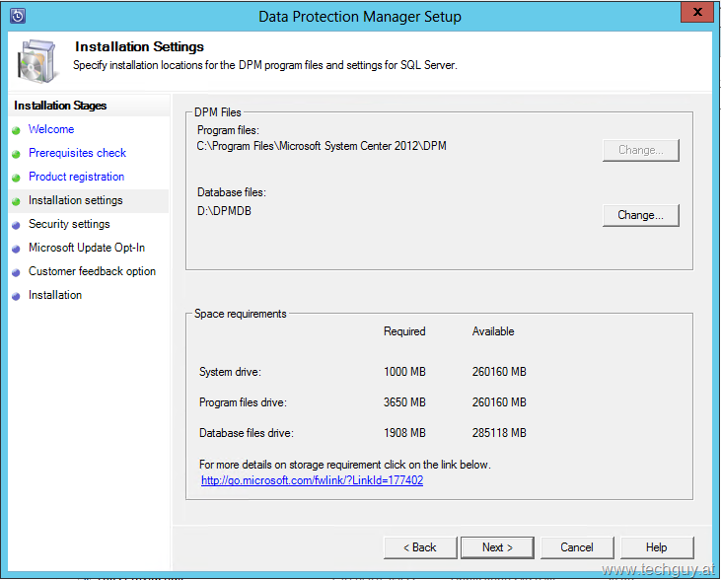The height and width of the screenshot is (580, 721).
Task: Go to the Prerequisites check stage
Action: pyautogui.click(x=77, y=153)
